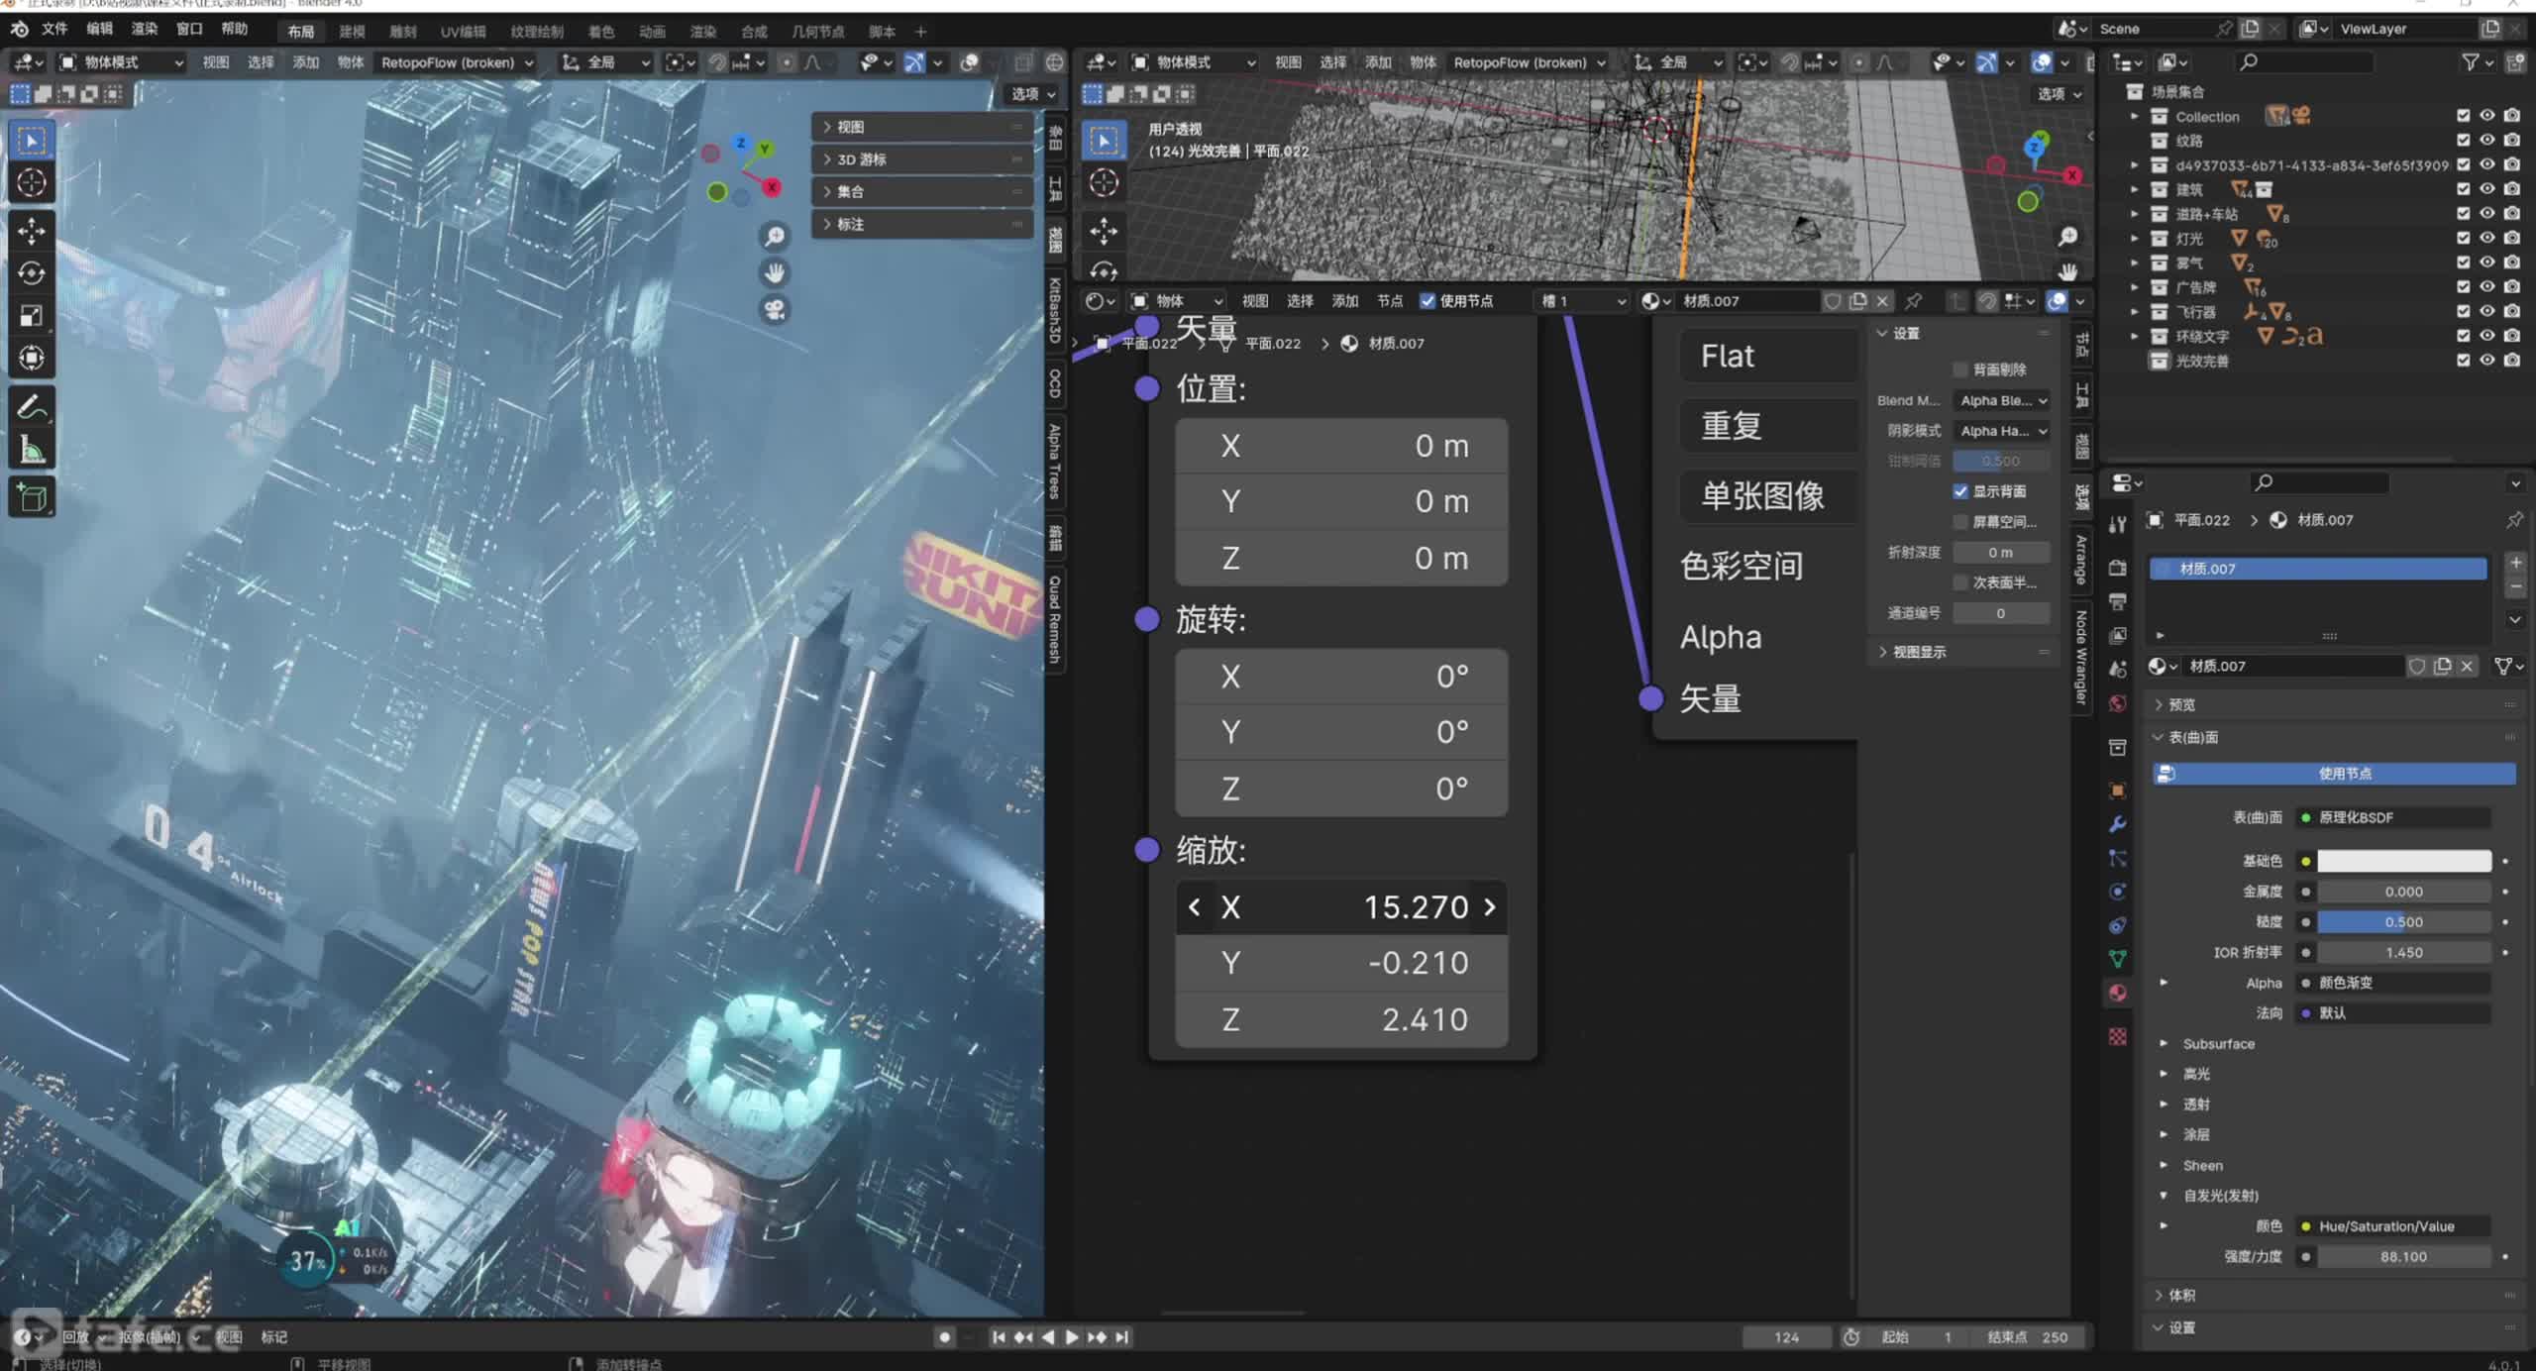Click the Hue/Saturation/Value emission color link
Viewport: 2536px width, 1371px height.
[2393, 1226]
